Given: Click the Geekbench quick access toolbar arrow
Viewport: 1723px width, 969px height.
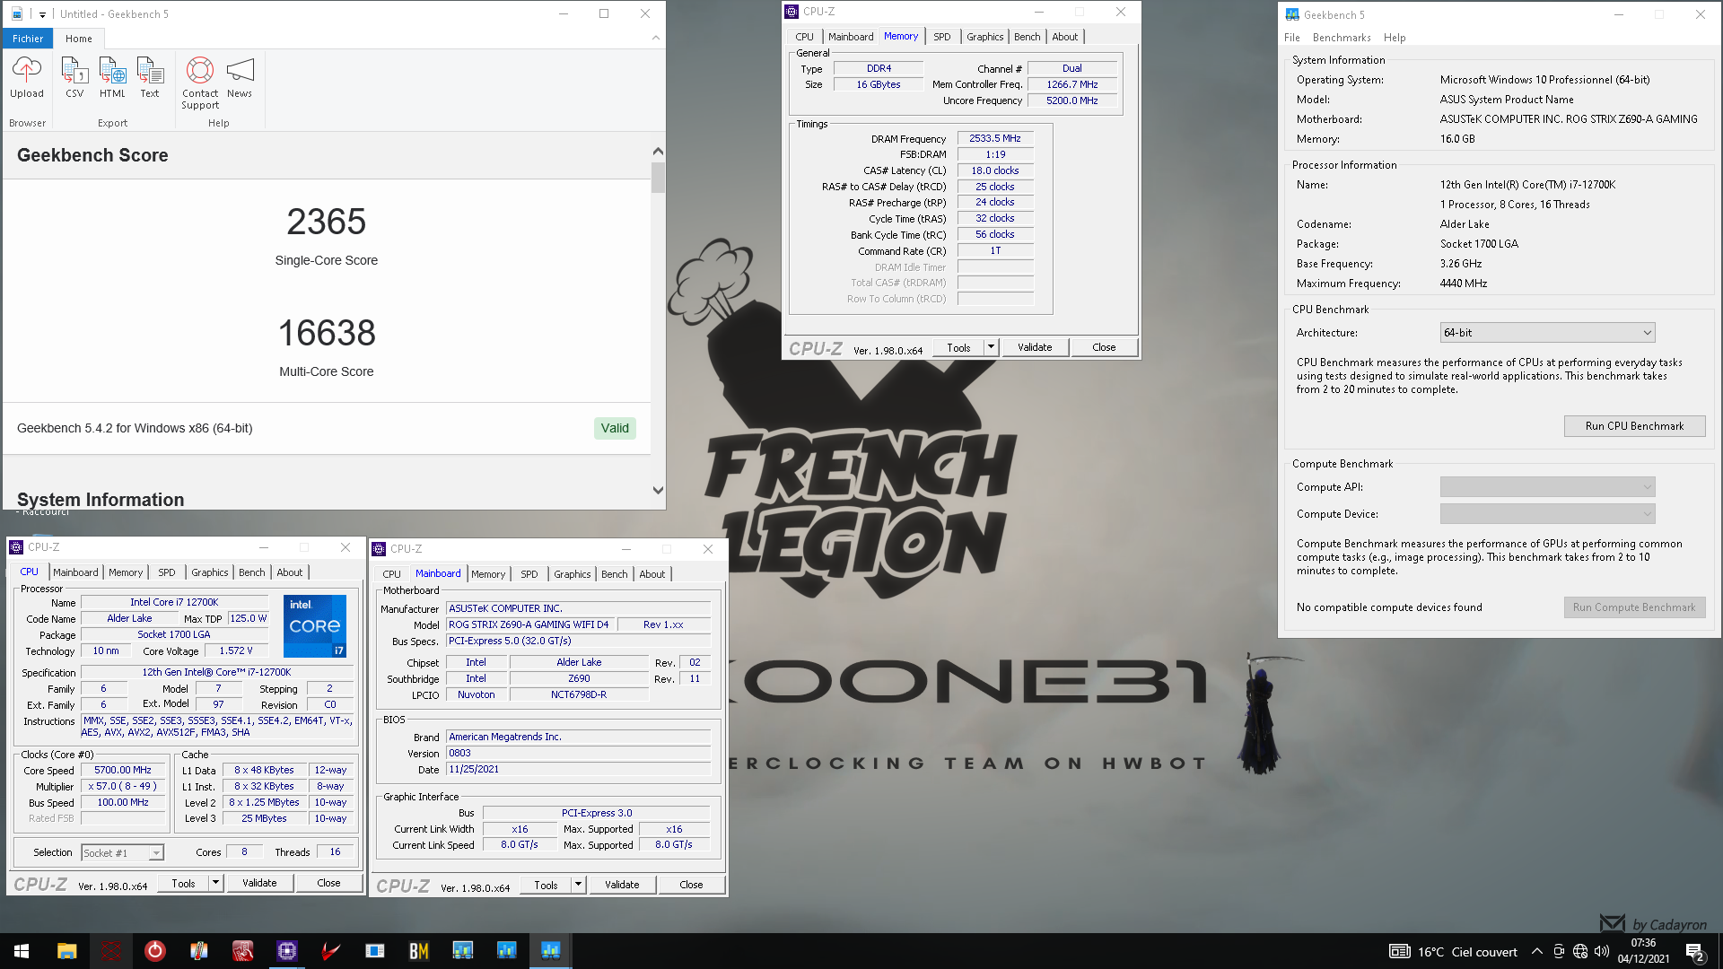Looking at the screenshot, I should pyautogui.click(x=42, y=14).
